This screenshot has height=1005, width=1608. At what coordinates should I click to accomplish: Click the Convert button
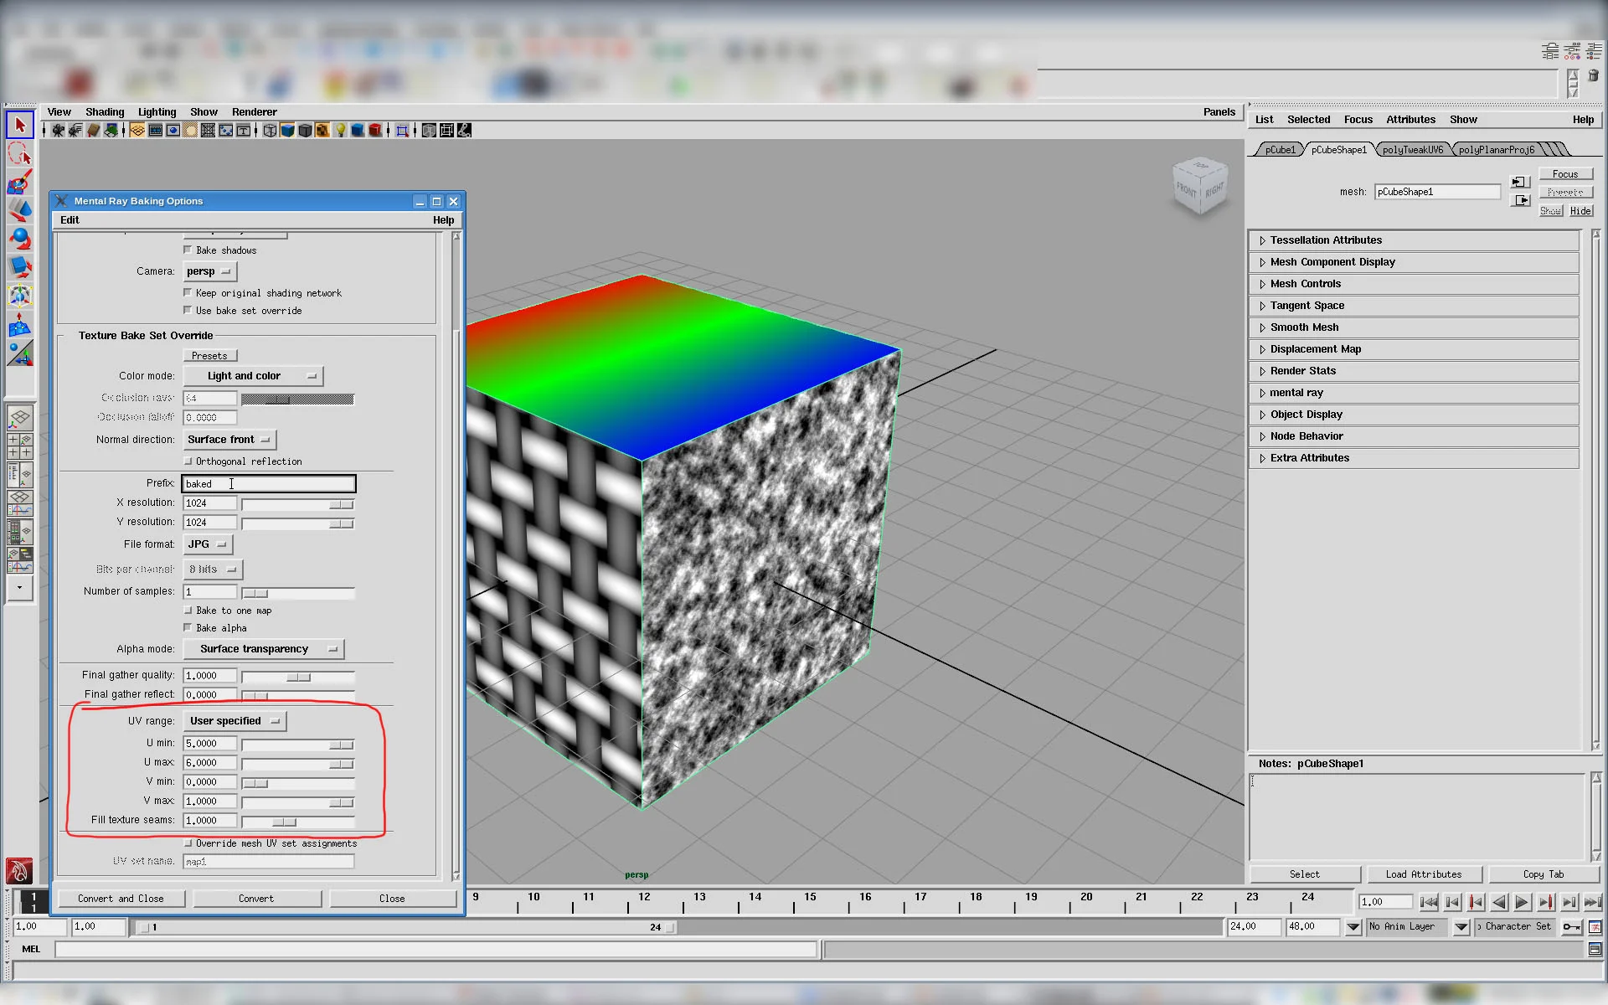pos(256,899)
